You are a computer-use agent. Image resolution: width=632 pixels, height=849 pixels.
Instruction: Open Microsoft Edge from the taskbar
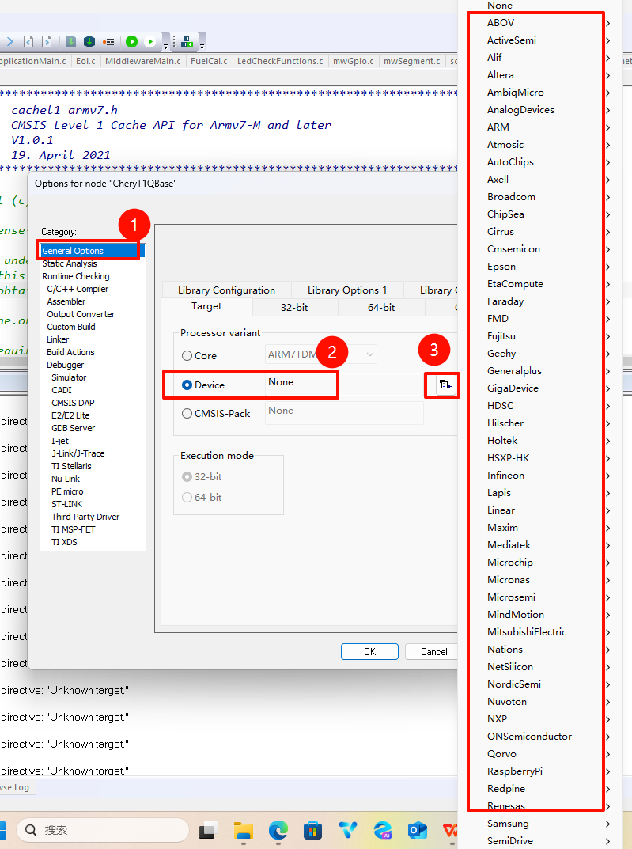278,830
